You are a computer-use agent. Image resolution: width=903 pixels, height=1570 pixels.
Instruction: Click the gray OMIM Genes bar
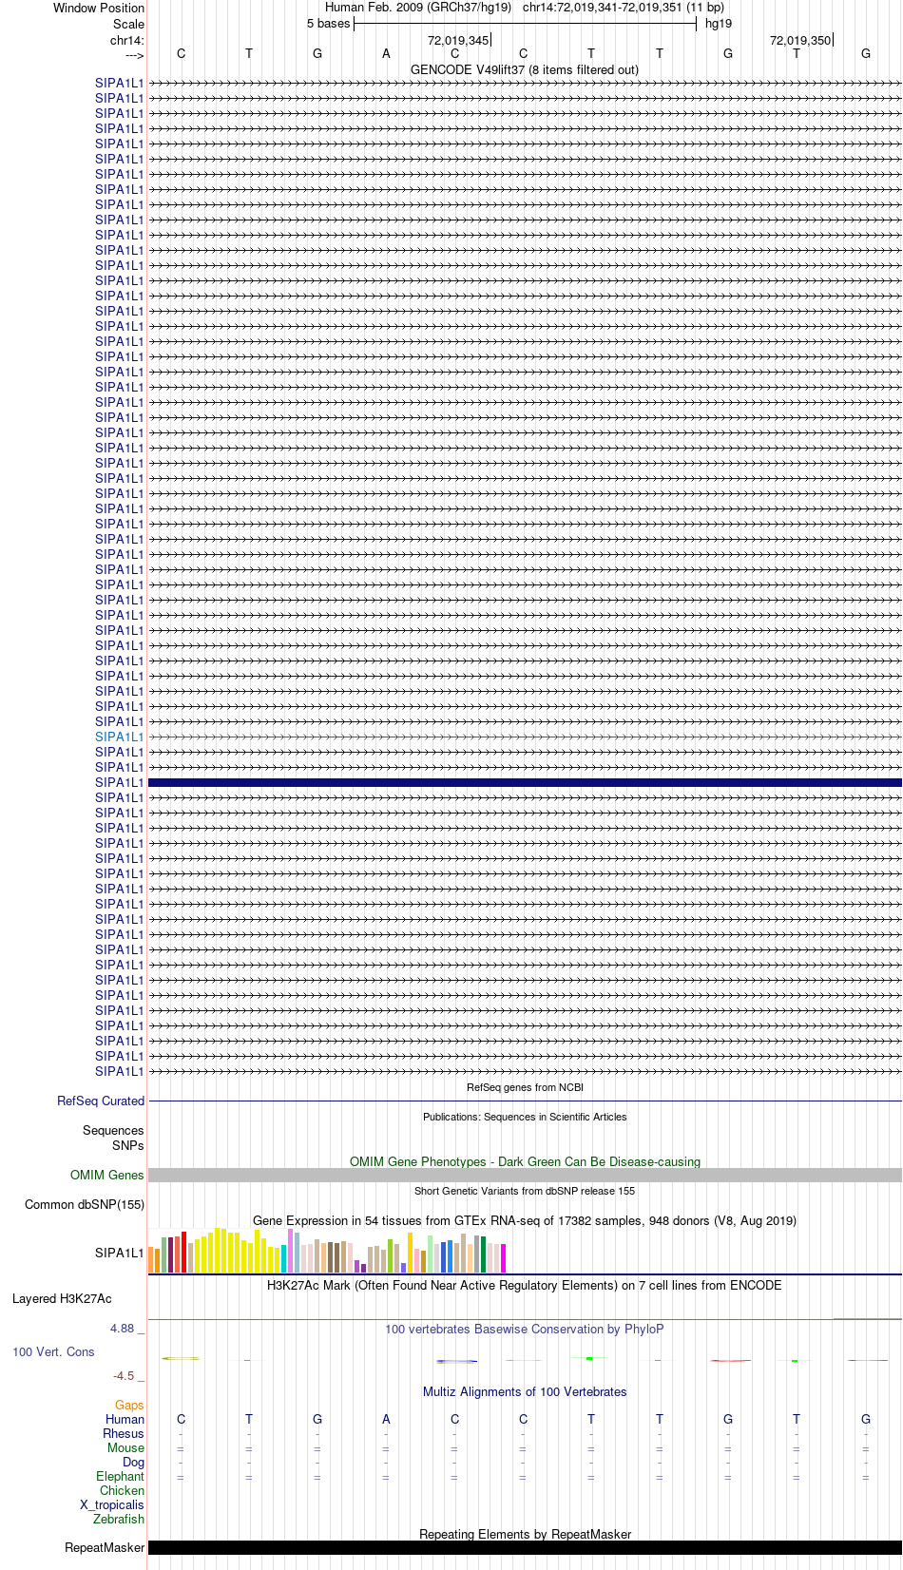pos(525,1175)
